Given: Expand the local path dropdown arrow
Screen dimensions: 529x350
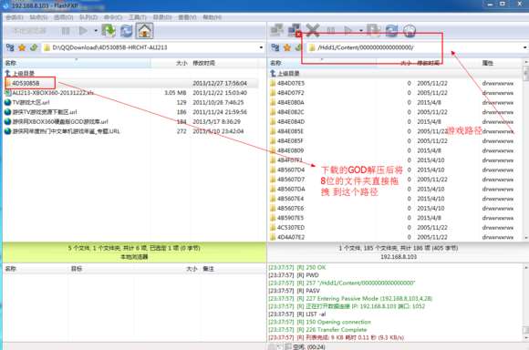Looking at the screenshot, I should [261, 47].
